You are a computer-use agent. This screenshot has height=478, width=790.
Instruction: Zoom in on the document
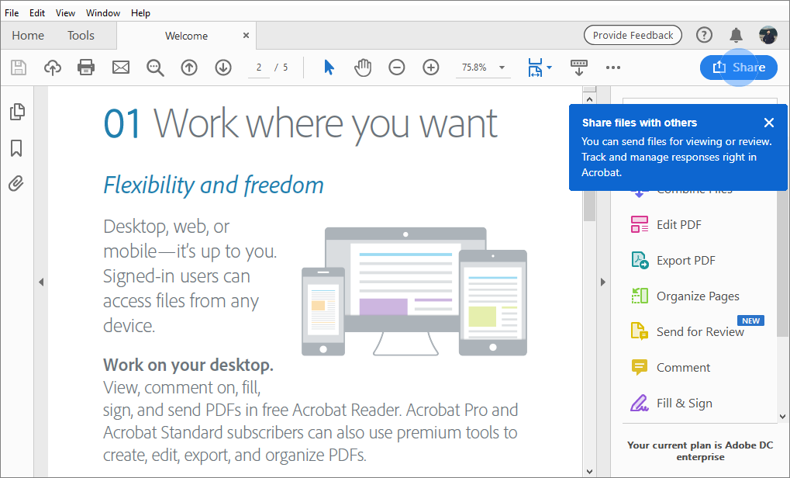pyautogui.click(x=430, y=68)
